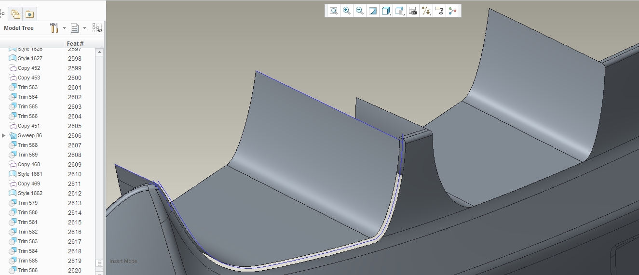Select the Trim 581 feature
Viewport: 639px width, 275px height.
tap(27, 222)
